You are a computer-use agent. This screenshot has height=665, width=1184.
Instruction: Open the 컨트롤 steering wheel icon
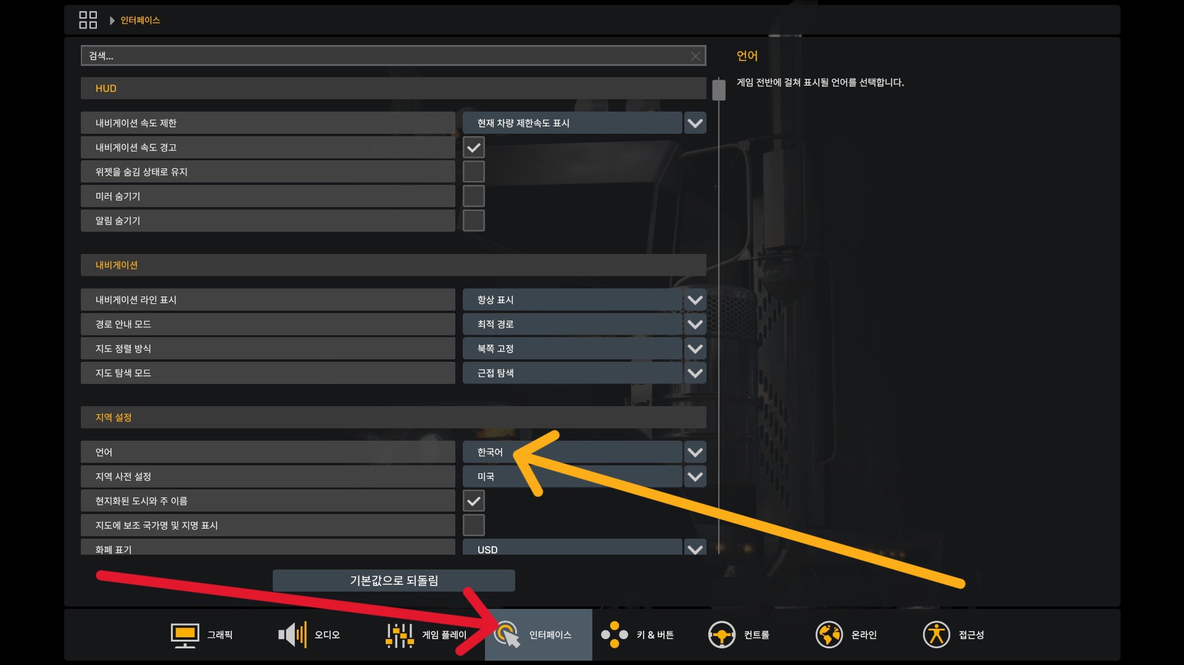(721, 635)
